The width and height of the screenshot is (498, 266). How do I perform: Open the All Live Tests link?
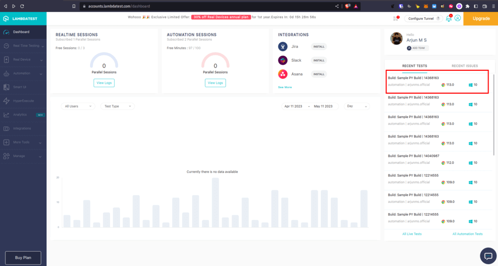click(412, 234)
